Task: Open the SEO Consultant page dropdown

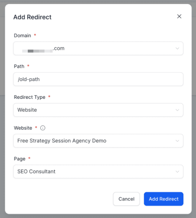Action: (x=98, y=172)
